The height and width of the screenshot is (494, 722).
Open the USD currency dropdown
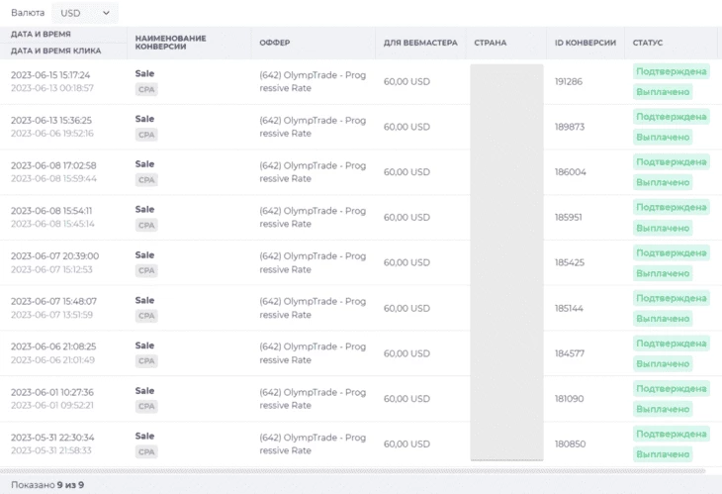click(x=85, y=13)
